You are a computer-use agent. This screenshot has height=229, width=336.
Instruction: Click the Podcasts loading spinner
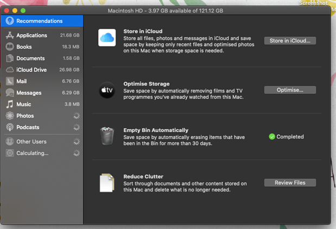coord(77,127)
